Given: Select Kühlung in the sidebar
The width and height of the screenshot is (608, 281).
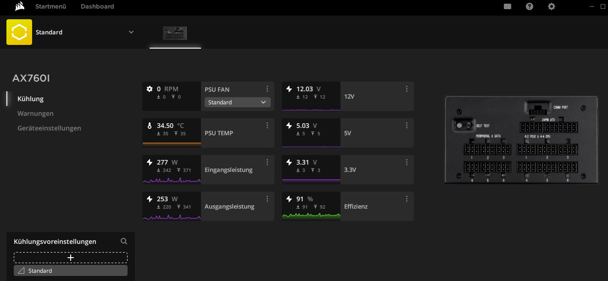Looking at the screenshot, I should [x=30, y=99].
